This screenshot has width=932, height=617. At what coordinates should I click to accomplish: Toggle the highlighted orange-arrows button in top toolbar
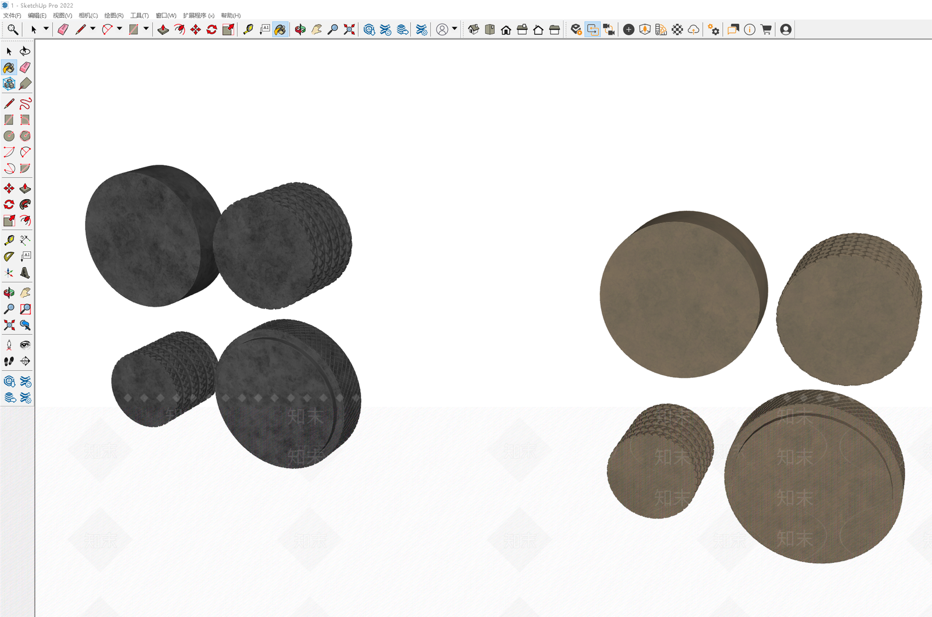pos(592,29)
